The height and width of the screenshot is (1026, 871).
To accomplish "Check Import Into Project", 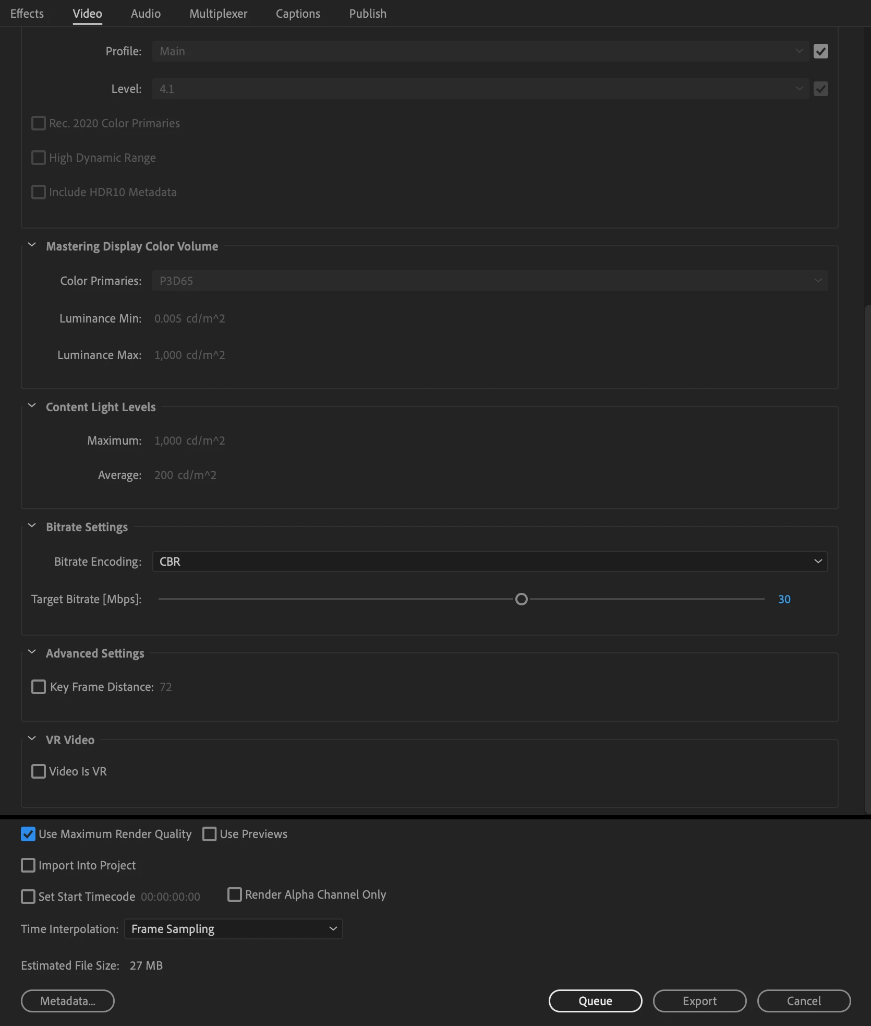I will click(28, 865).
